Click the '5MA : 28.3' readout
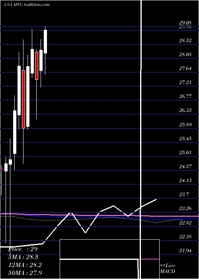The width and height of the screenshot is (199, 279). 23,257
